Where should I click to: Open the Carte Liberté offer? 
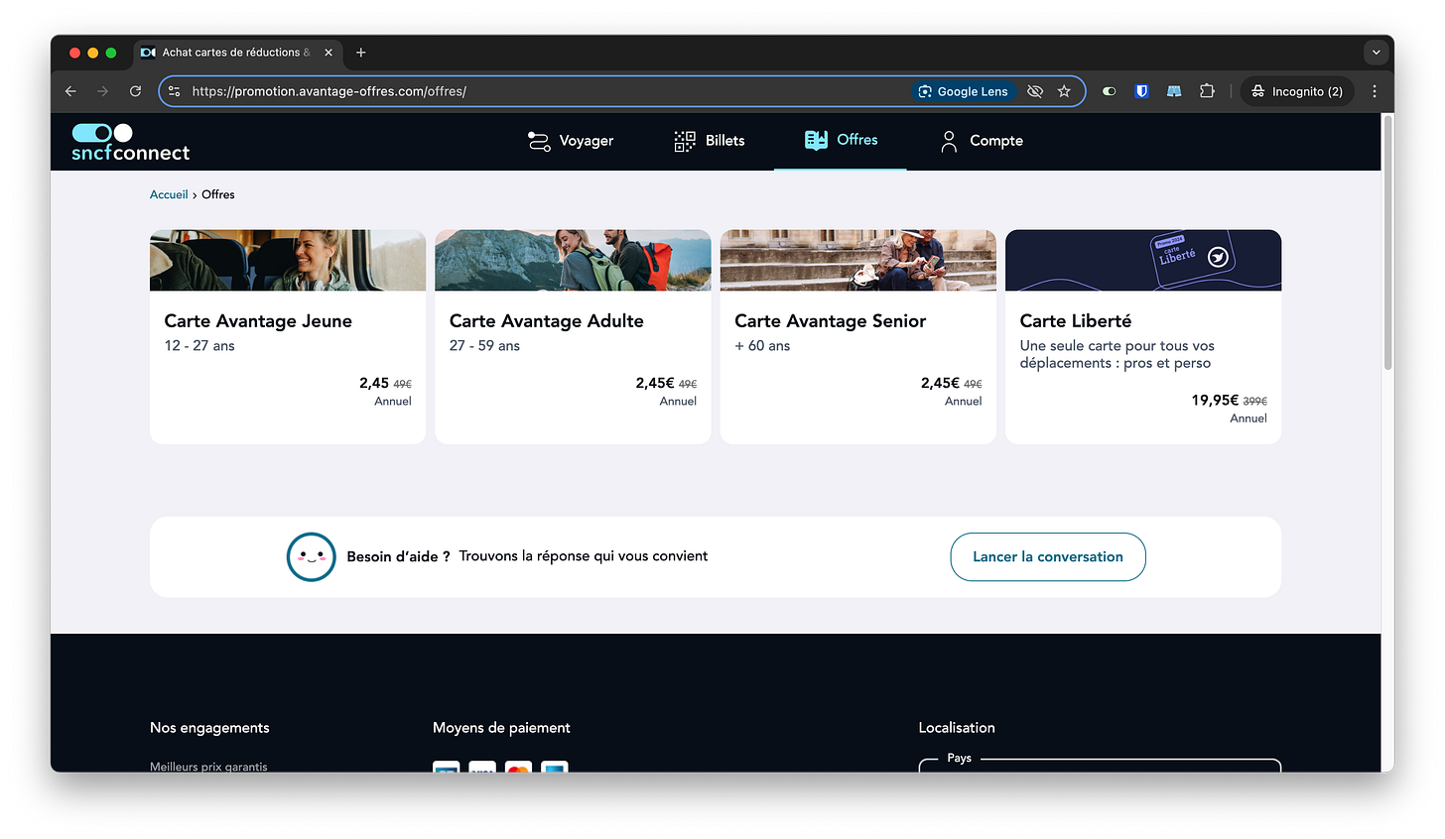pos(1143,337)
